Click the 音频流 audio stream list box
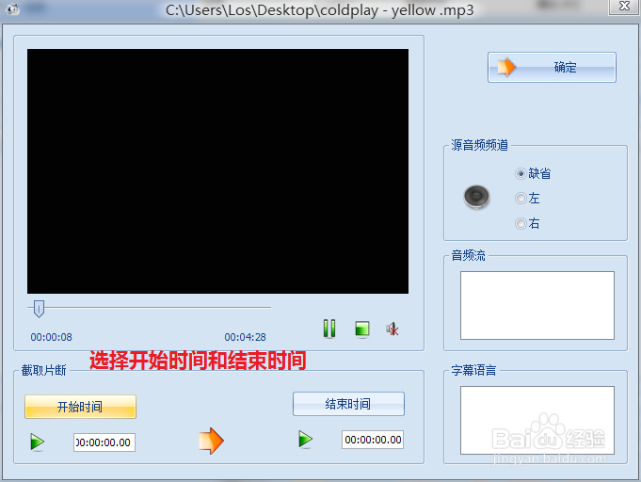Viewport: 641px width, 482px height. click(537, 305)
